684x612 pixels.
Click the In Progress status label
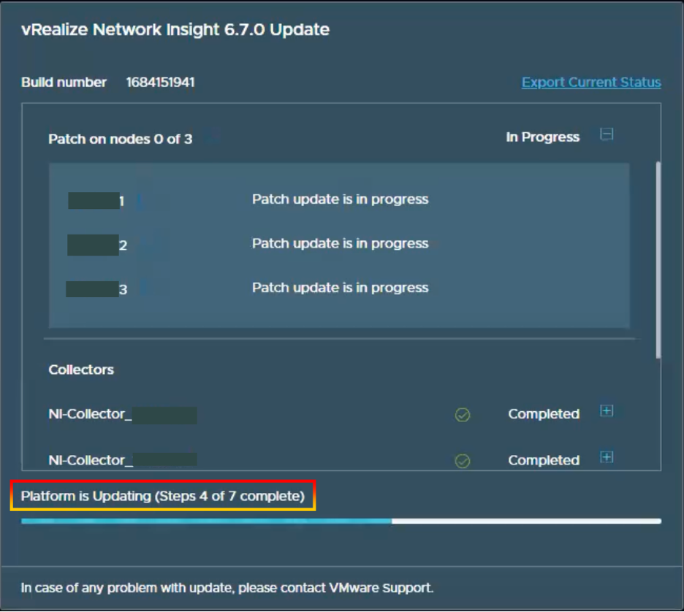coord(543,137)
